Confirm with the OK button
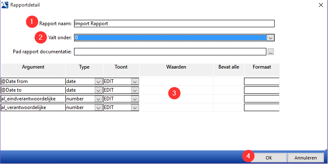This screenshot has height=164, width=328. (x=268, y=158)
